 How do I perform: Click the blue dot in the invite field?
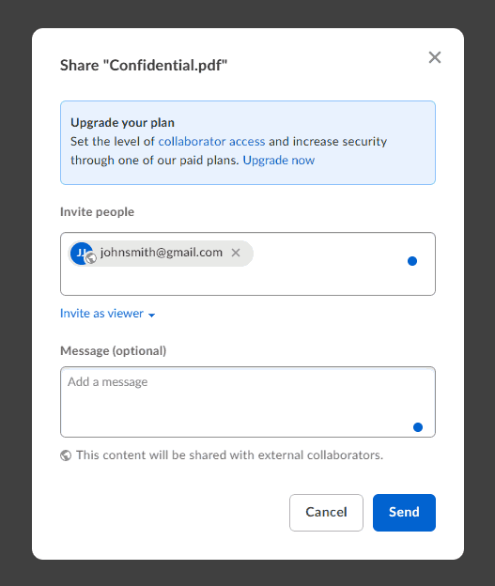(x=412, y=261)
